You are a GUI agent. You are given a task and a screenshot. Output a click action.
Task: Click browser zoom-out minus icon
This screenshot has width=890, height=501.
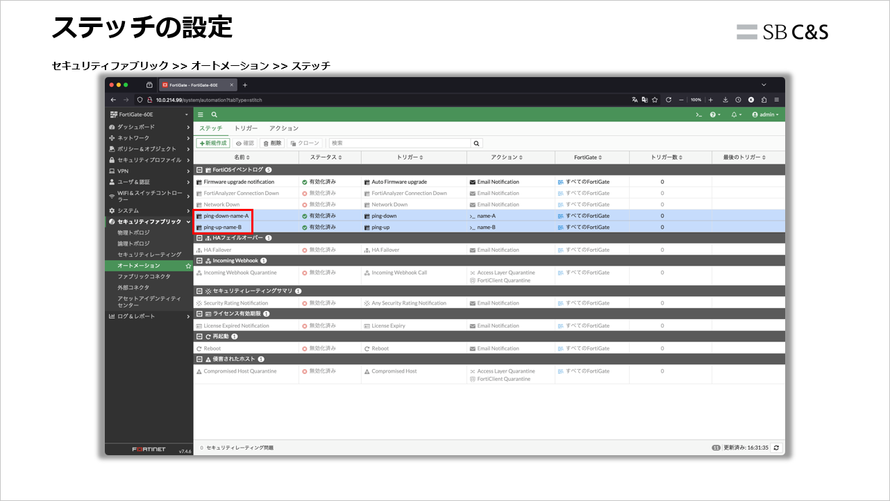(682, 100)
